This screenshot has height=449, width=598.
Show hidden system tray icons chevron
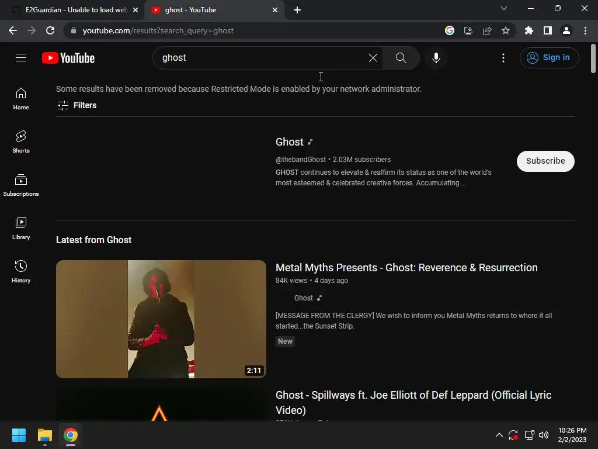tap(499, 435)
